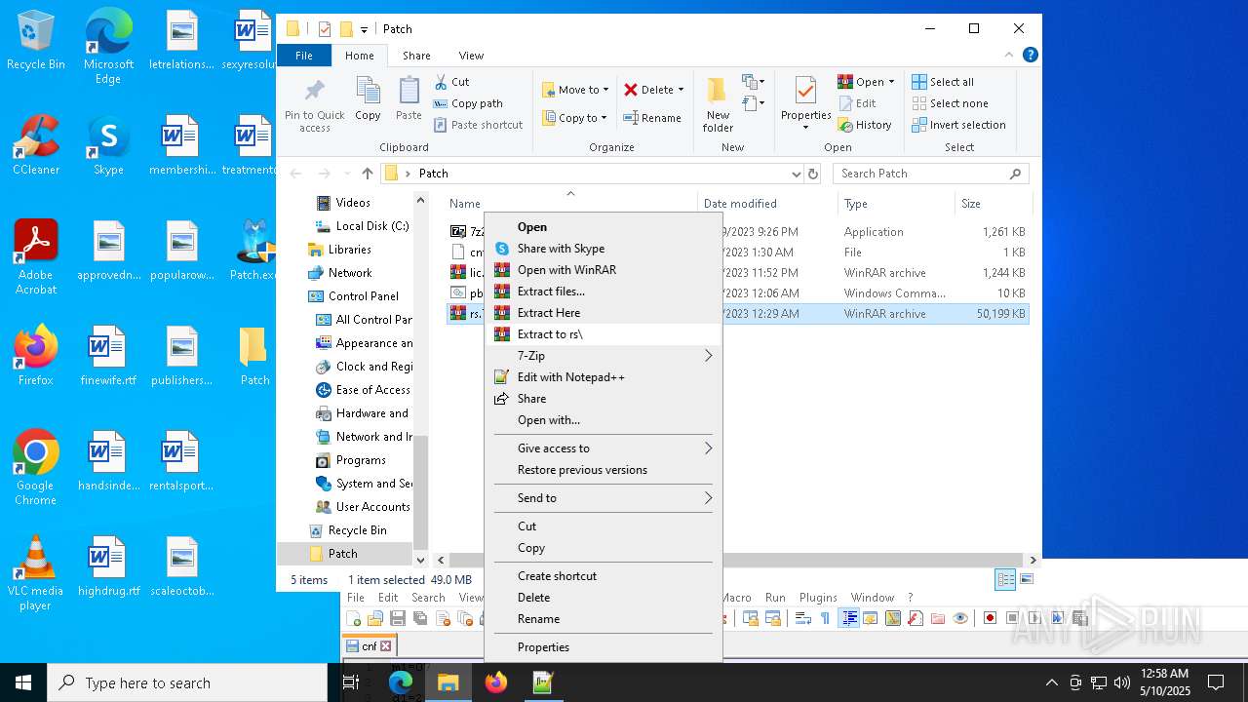
Task: Select Control Panel in navigation tree
Action: (x=363, y=296)
